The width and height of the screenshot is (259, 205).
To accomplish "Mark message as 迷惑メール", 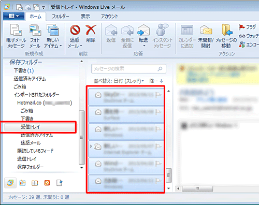I will coord(75,36).
